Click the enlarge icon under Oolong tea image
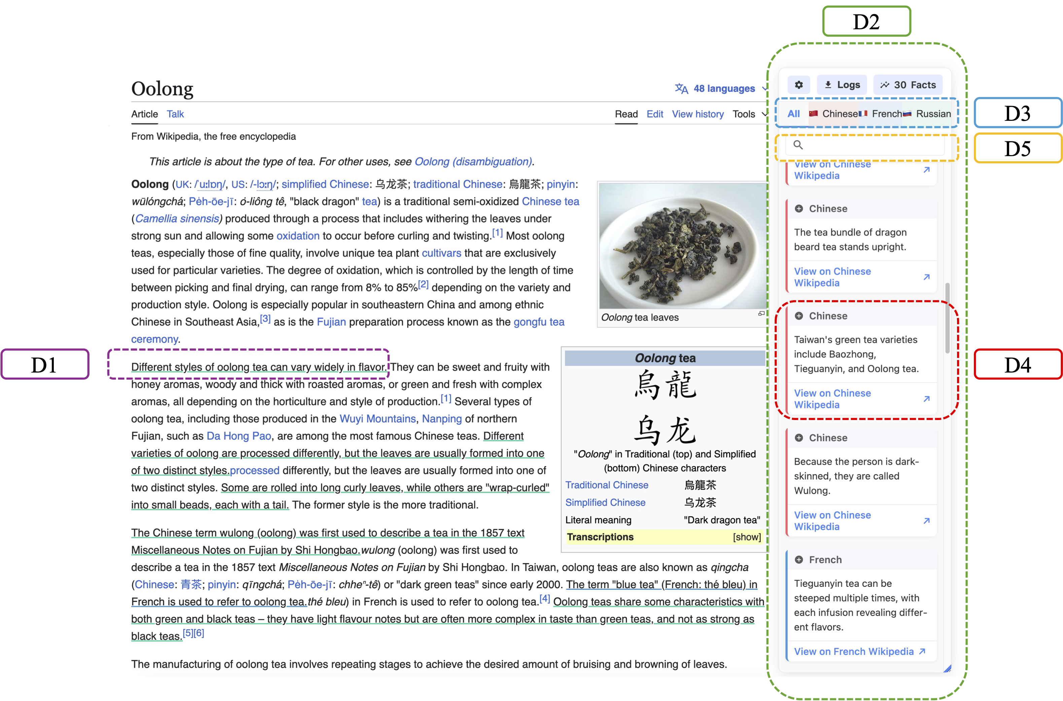The image size is (1063, 701). coord(761,314)
